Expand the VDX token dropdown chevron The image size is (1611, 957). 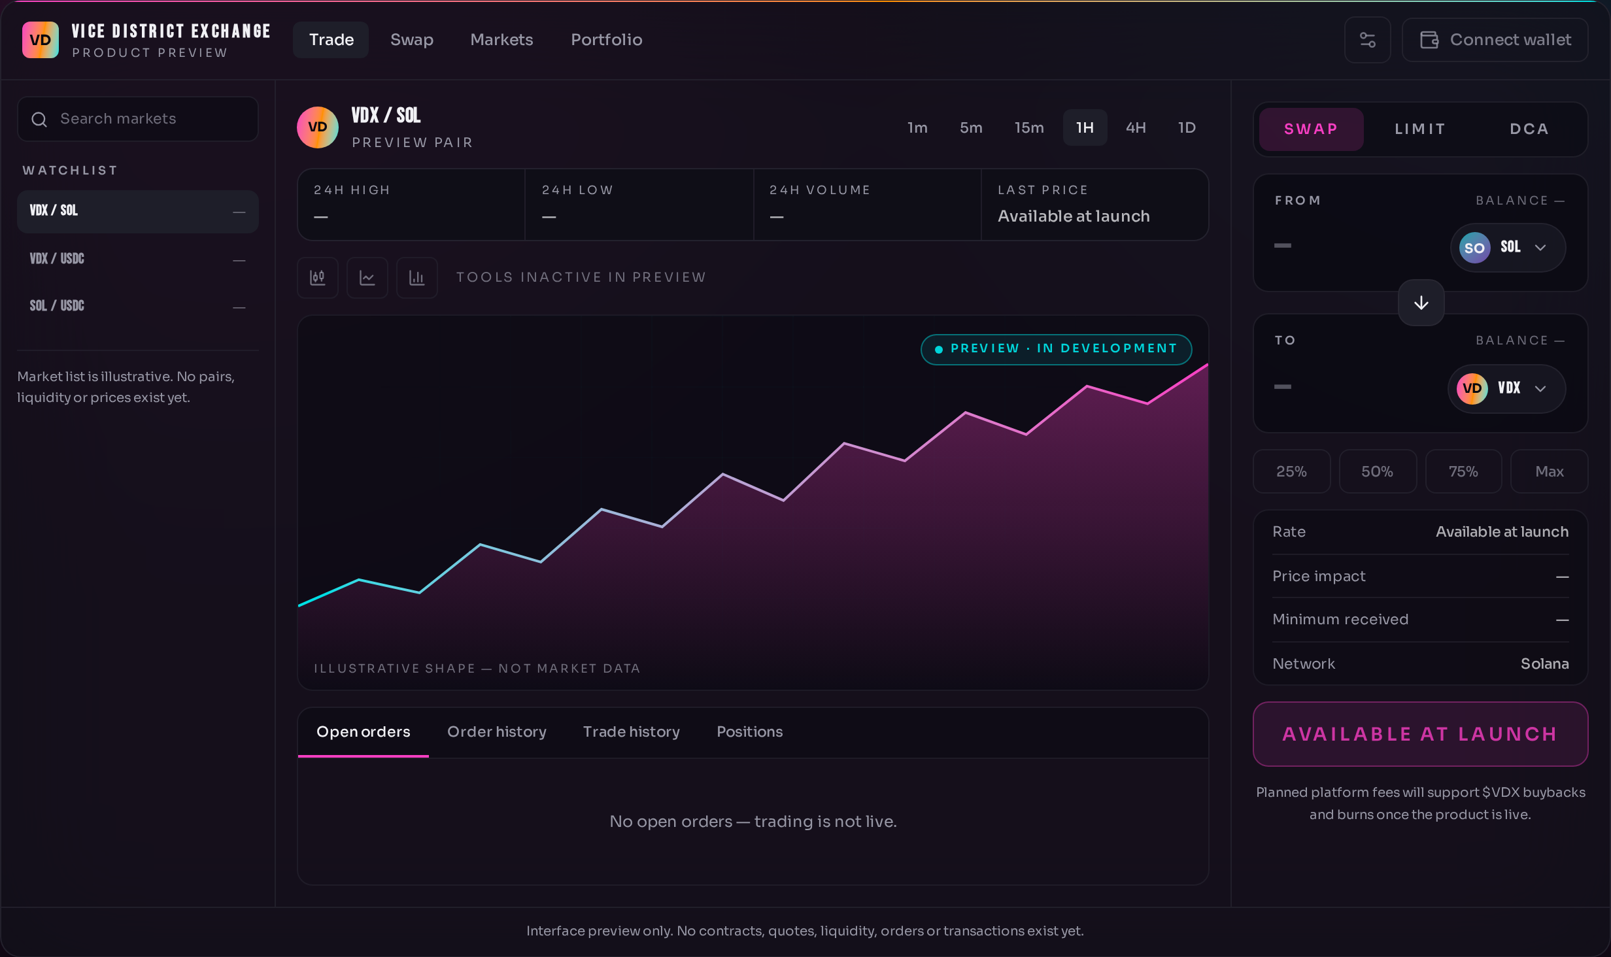click(x=1541, y=388)
